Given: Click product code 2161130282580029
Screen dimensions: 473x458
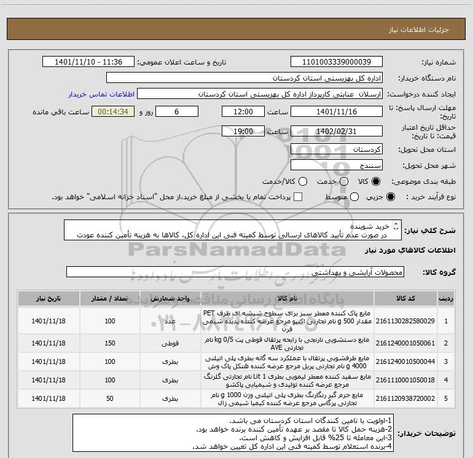Looking at the screenshot, I should point(405,321).
